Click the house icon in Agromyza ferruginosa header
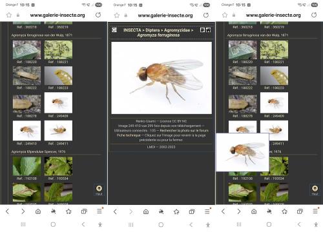The width and height of the screenshot is (323, 232). pyautogui.click(x=208, y=30)
